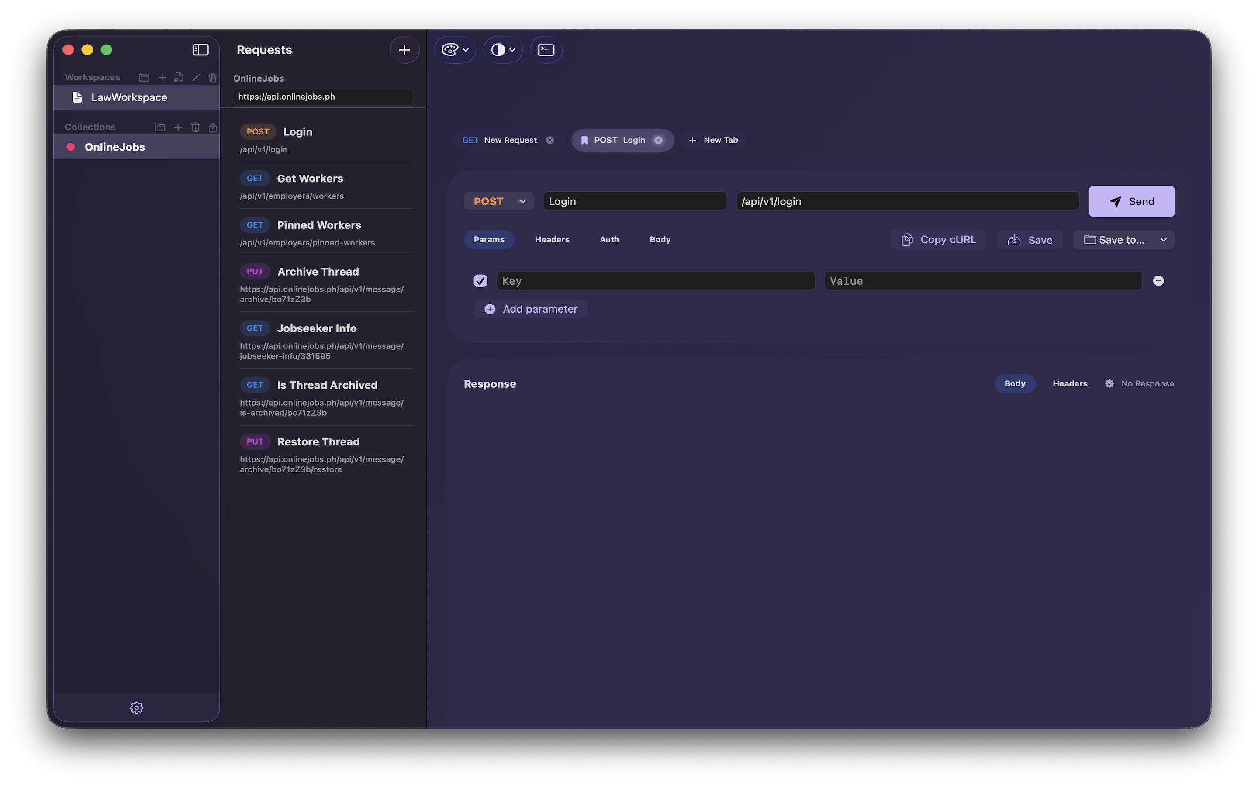
Task: Uncheck the parameter enabled checkbox
Action: pos(480,281)
